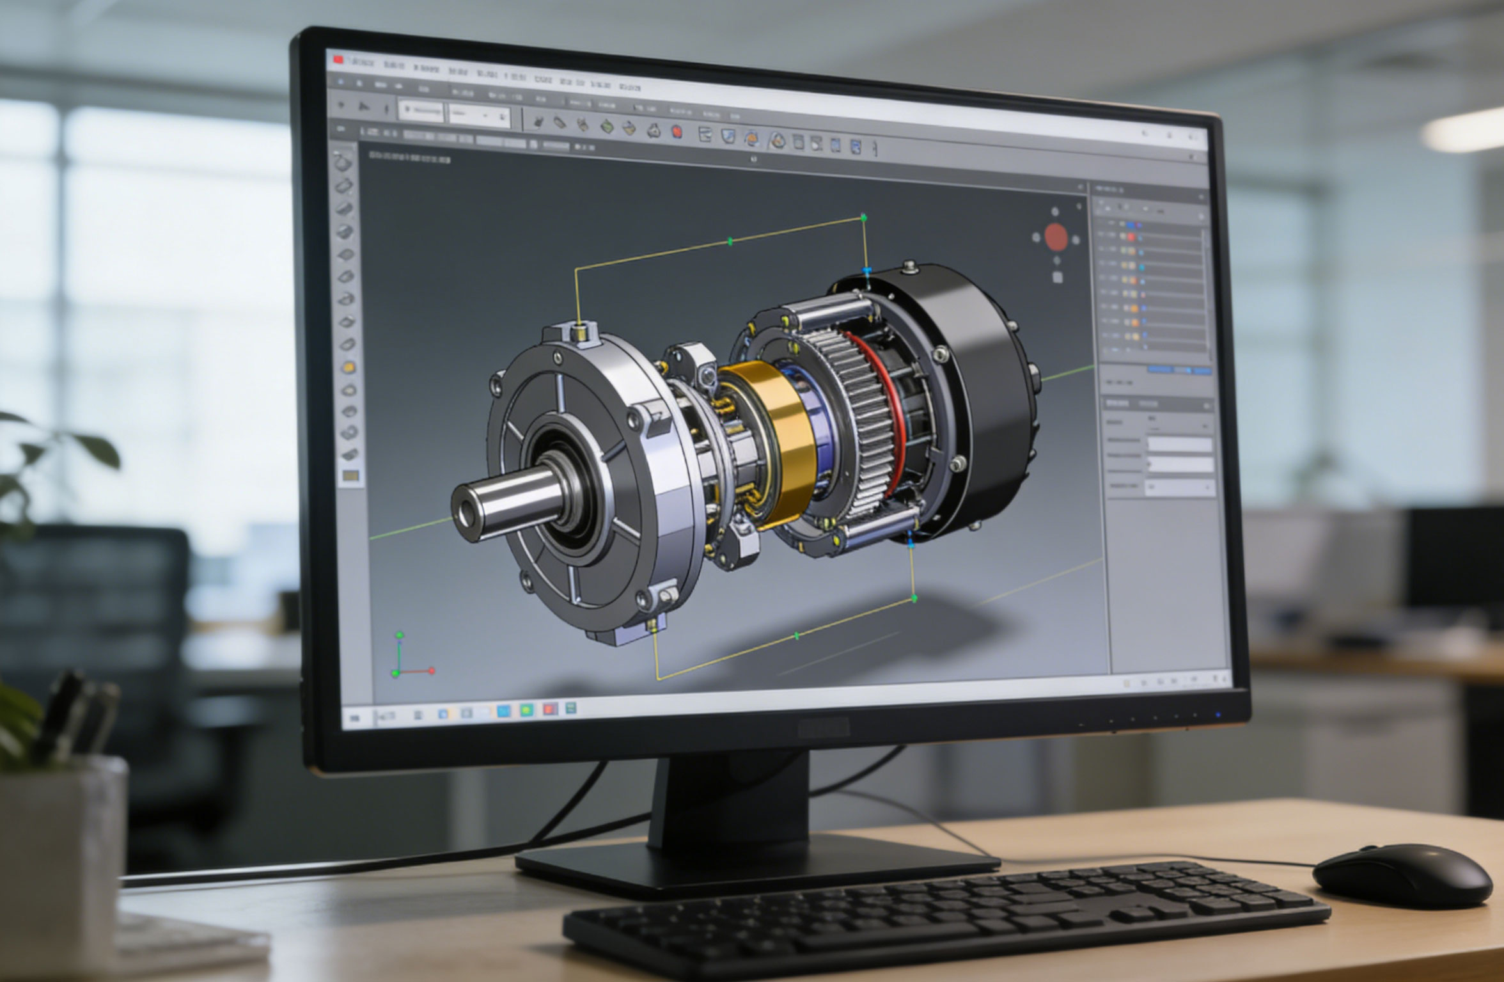Select the orange highlighted tool in the left toolbar
The height and width of the screenshot is (982, 1504).
point(349,368)
